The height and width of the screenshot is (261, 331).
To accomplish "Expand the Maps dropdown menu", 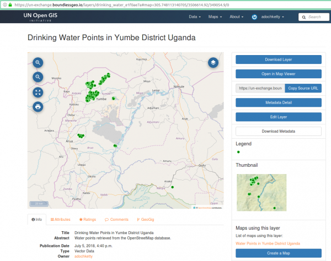I will click(x=215, y=17).
